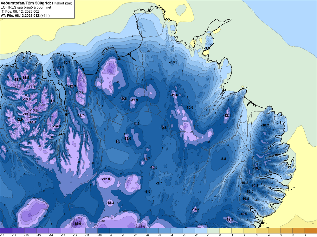The image size is (317, 237).
Task: Click the -11.6 temperature label
Action: tap(174, 95)
